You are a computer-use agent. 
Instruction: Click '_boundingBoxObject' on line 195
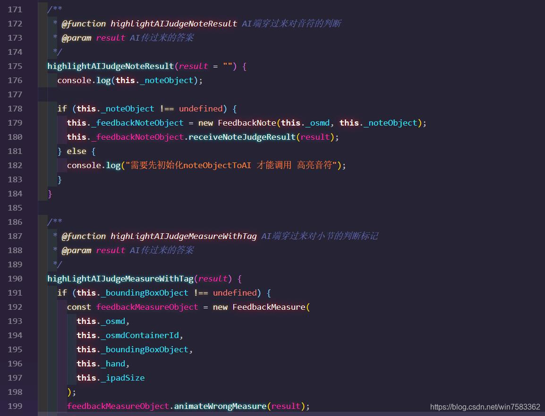tap(145, 349)
